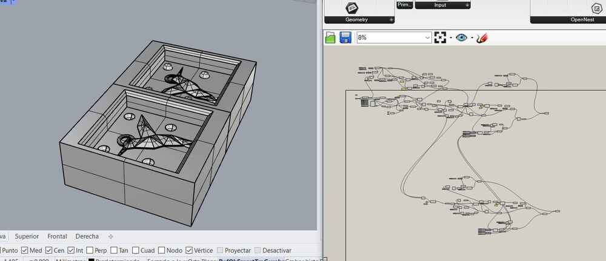Toggle the Desactivar checkbox
This screenshot has height=261, width=606.
258,251
